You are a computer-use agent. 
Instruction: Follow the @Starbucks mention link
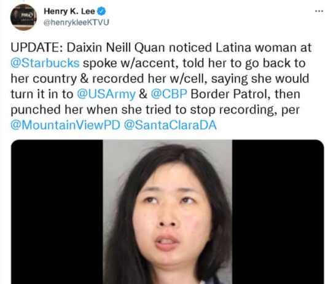pos(45,63)
